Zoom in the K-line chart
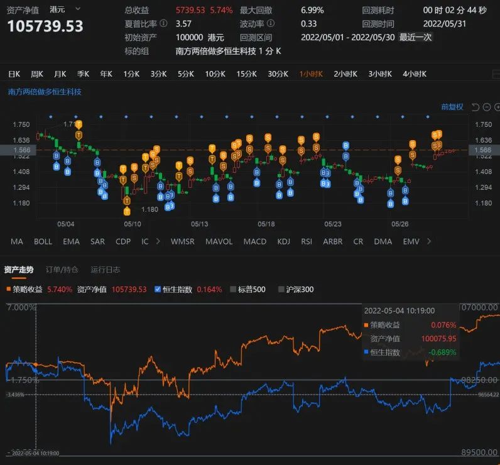This screenshot has width=500, height=465. (497, 107)
